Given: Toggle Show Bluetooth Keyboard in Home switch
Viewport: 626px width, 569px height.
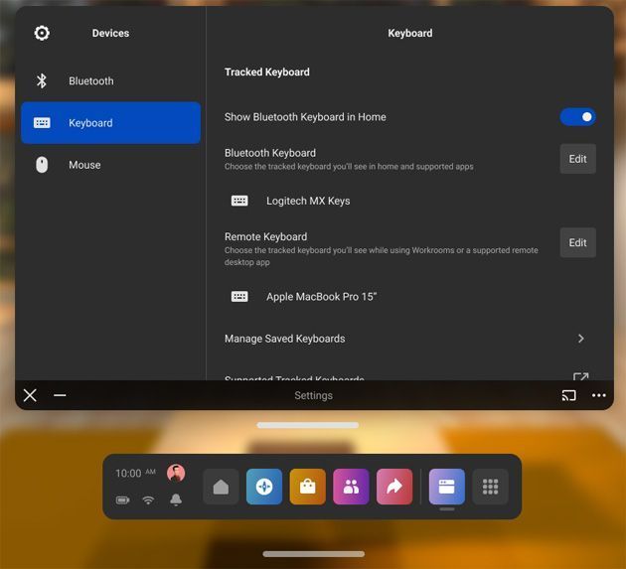Looking at the screenshot, I should click(577, 117).
